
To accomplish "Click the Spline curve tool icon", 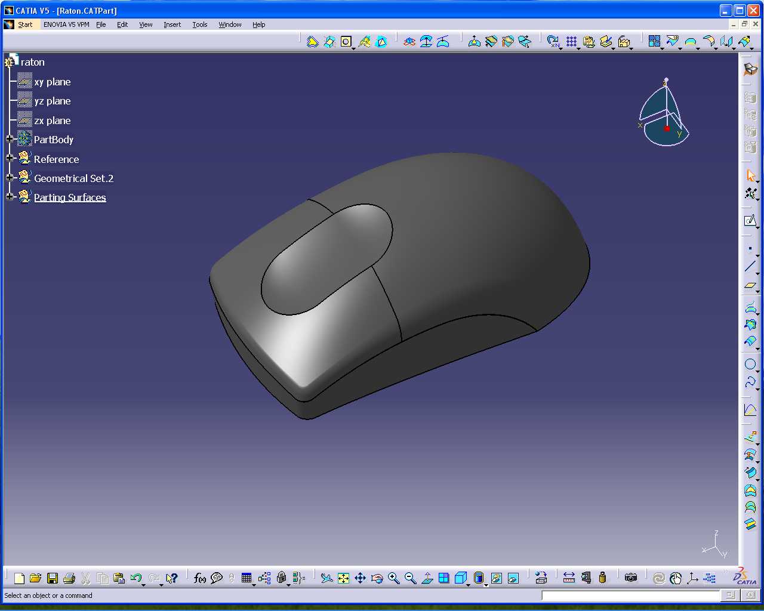I will click(750, 382).
